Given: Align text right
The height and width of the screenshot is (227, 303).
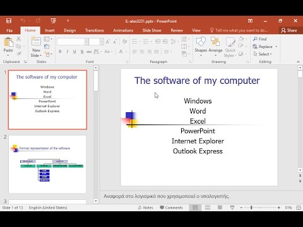Looking at the screenshot, I should (x=149, y=52).
